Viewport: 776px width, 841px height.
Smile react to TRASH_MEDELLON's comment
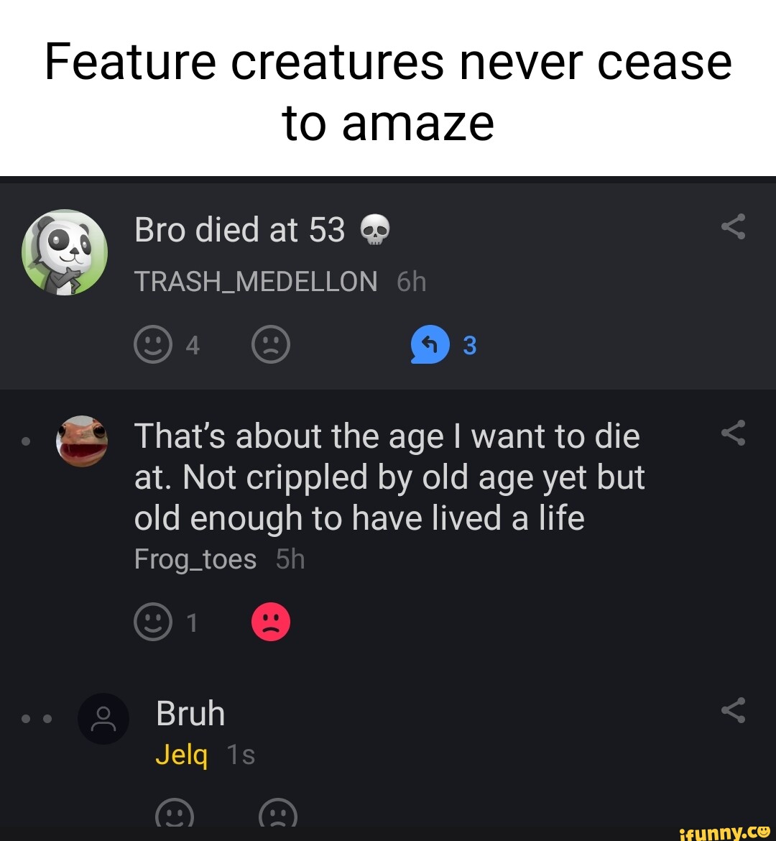(154, 344)
